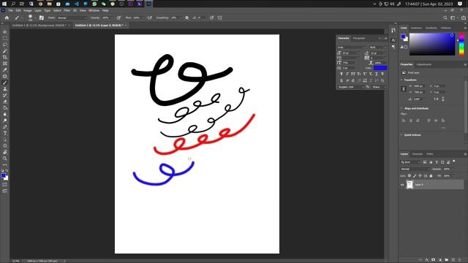Open WhatsApp from the taskbar

point(94,4)
